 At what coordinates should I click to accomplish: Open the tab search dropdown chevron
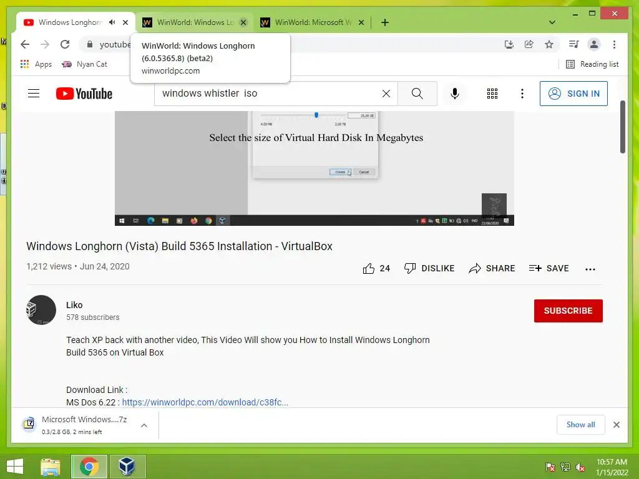[x=552, y=22]
